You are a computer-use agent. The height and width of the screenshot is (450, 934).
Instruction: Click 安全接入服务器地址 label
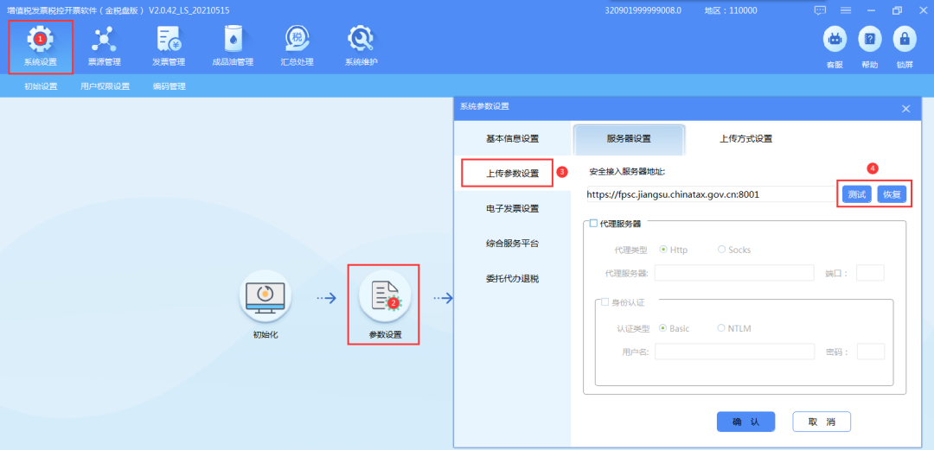click(x=627, y=171)
